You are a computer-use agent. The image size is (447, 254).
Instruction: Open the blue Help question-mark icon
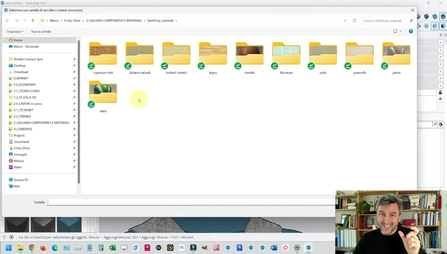pos(411,31)
